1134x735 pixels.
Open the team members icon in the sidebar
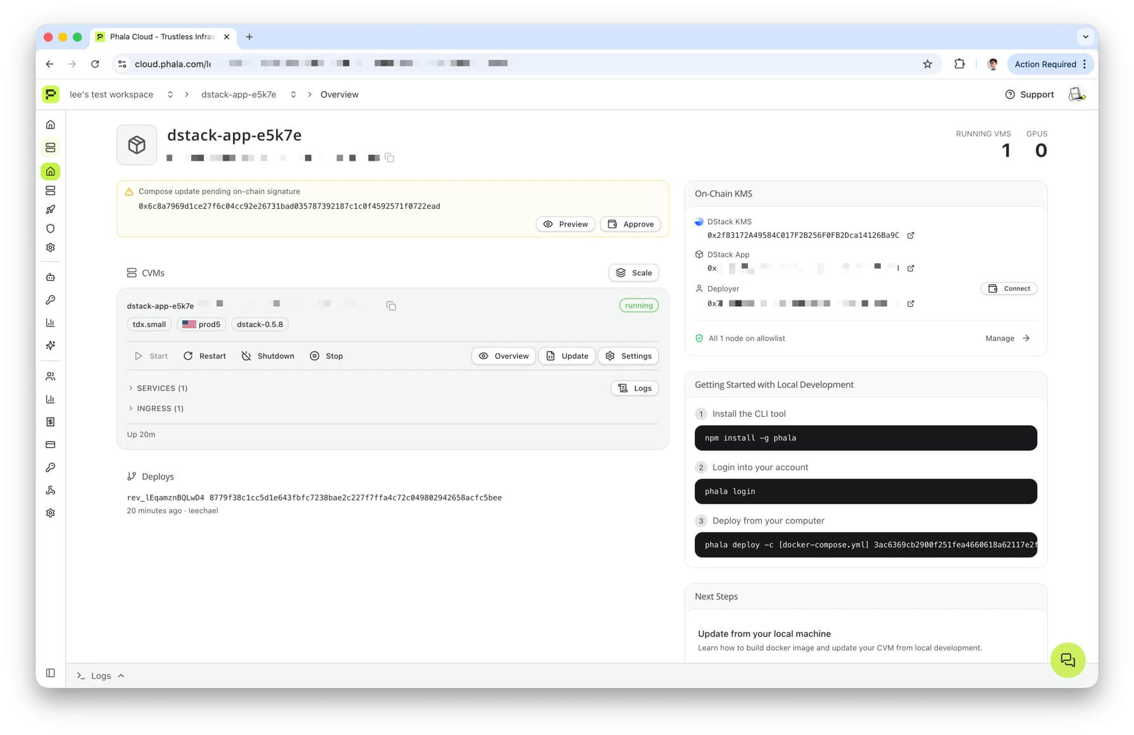click(51, 376)
